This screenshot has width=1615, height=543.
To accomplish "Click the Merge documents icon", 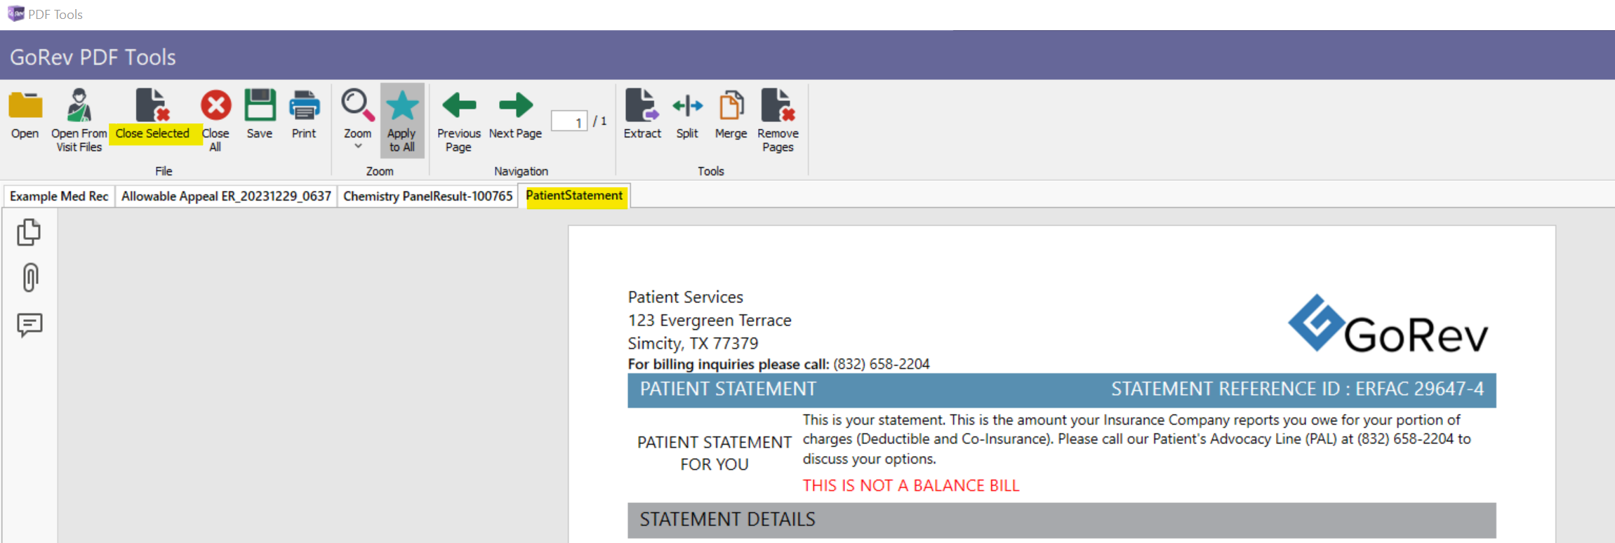I will point(731,106).
